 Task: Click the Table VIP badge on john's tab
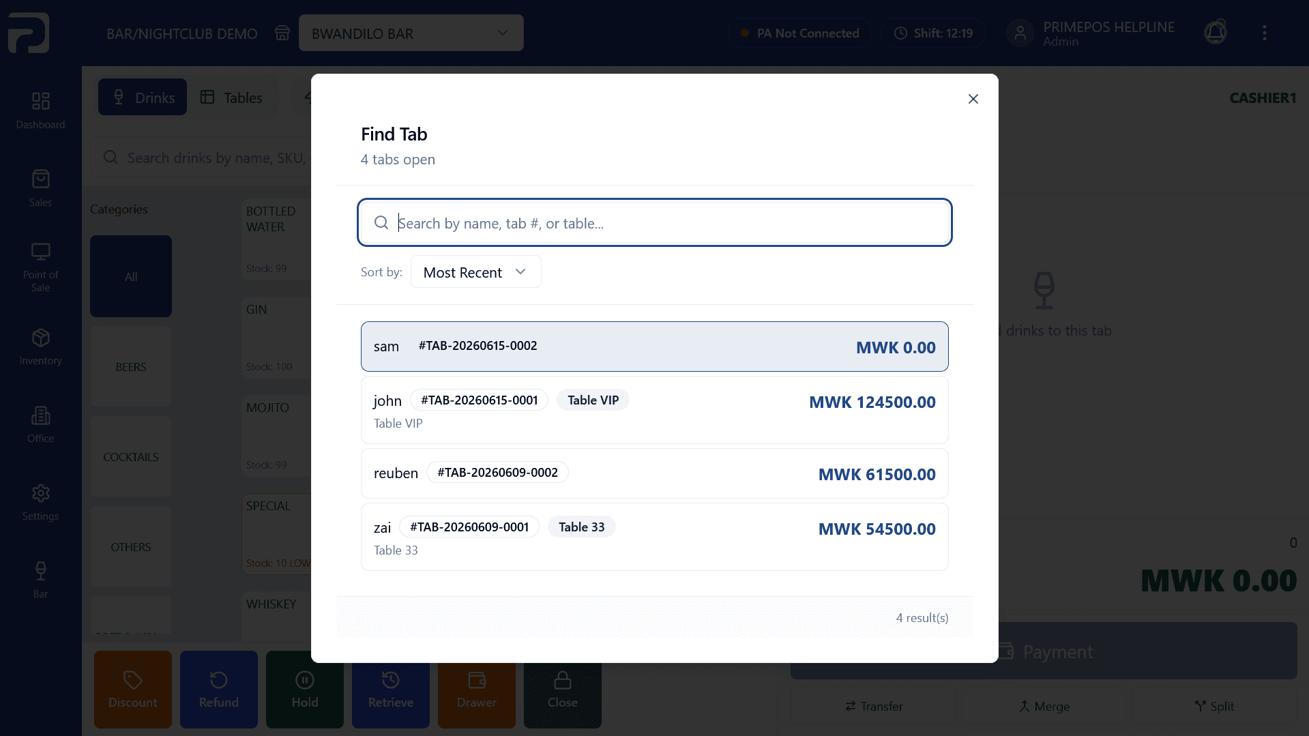593,400
